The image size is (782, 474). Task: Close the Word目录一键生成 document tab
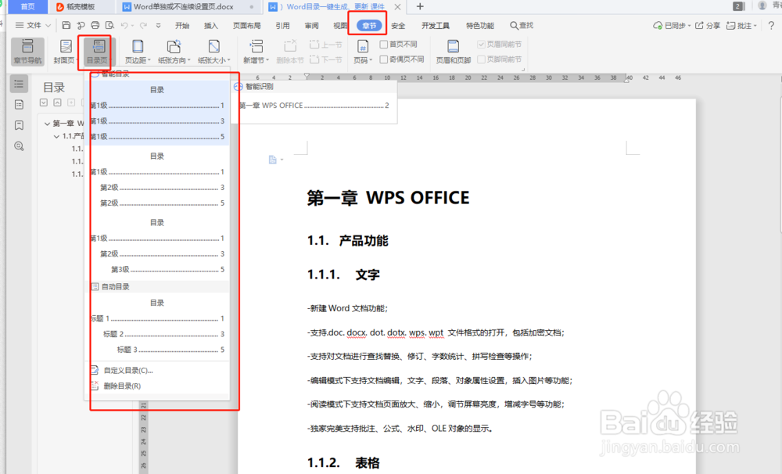[397, 7]
